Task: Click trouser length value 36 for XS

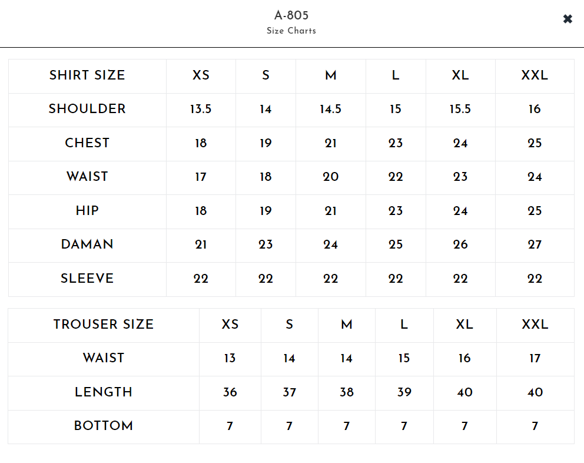Action: coord(230,393)
